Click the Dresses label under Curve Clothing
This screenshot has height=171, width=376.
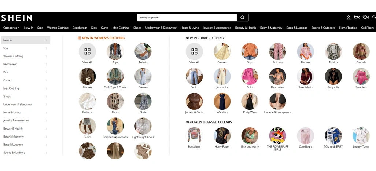point(222,62)
